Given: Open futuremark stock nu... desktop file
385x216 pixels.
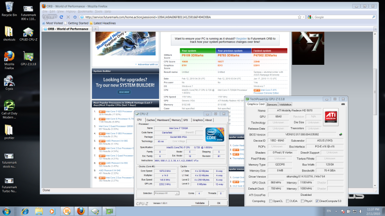Looking at the screenshot, I should [9, 160].
